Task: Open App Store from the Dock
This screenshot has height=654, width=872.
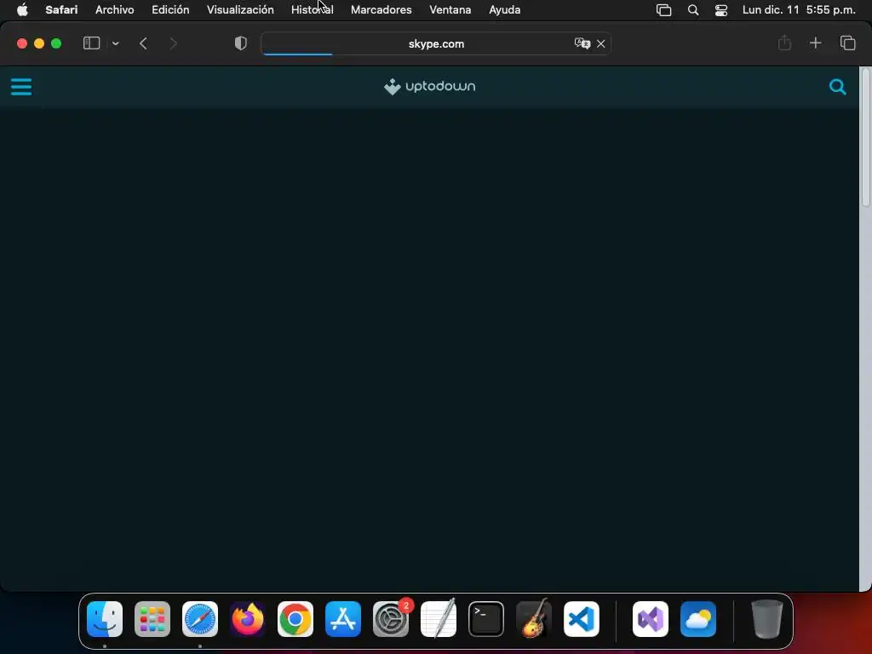Action: 343,618
